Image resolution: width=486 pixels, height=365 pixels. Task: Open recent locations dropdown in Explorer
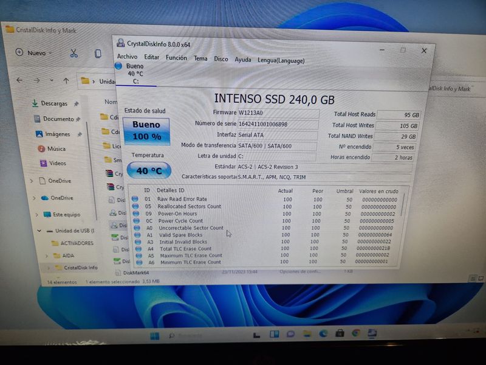click(52, 80)
